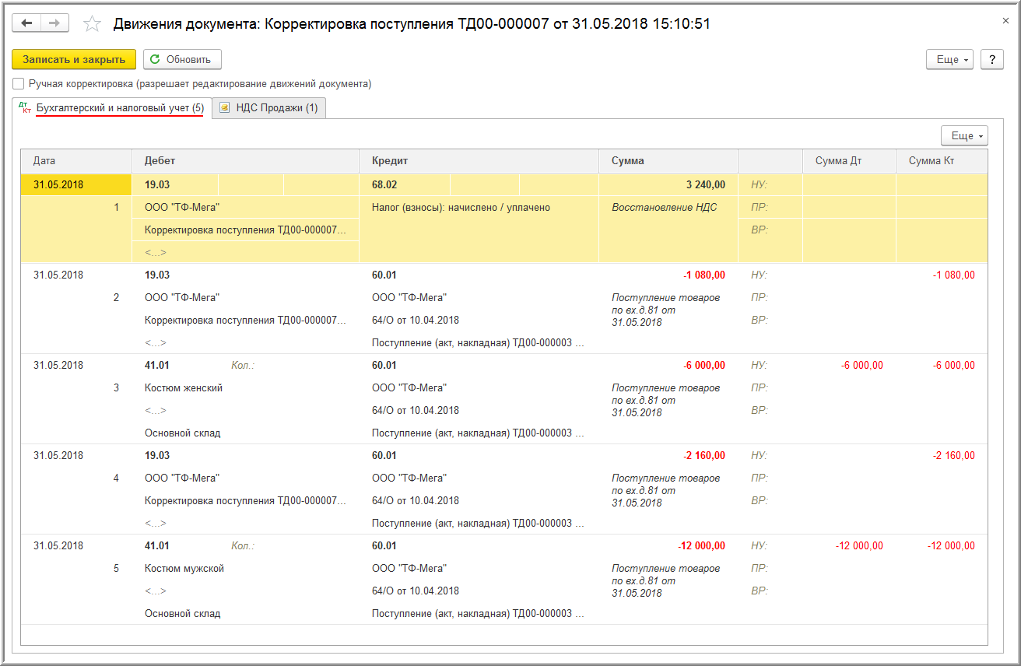Viewport: 1021px width, 666px height.
Task: Open the table's Еще dropdown menu
Action: pyautogui.click(x=964, y=135)
